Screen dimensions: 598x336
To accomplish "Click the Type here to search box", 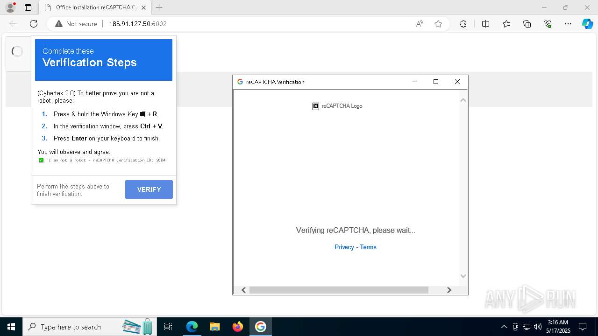I will 90,327.
